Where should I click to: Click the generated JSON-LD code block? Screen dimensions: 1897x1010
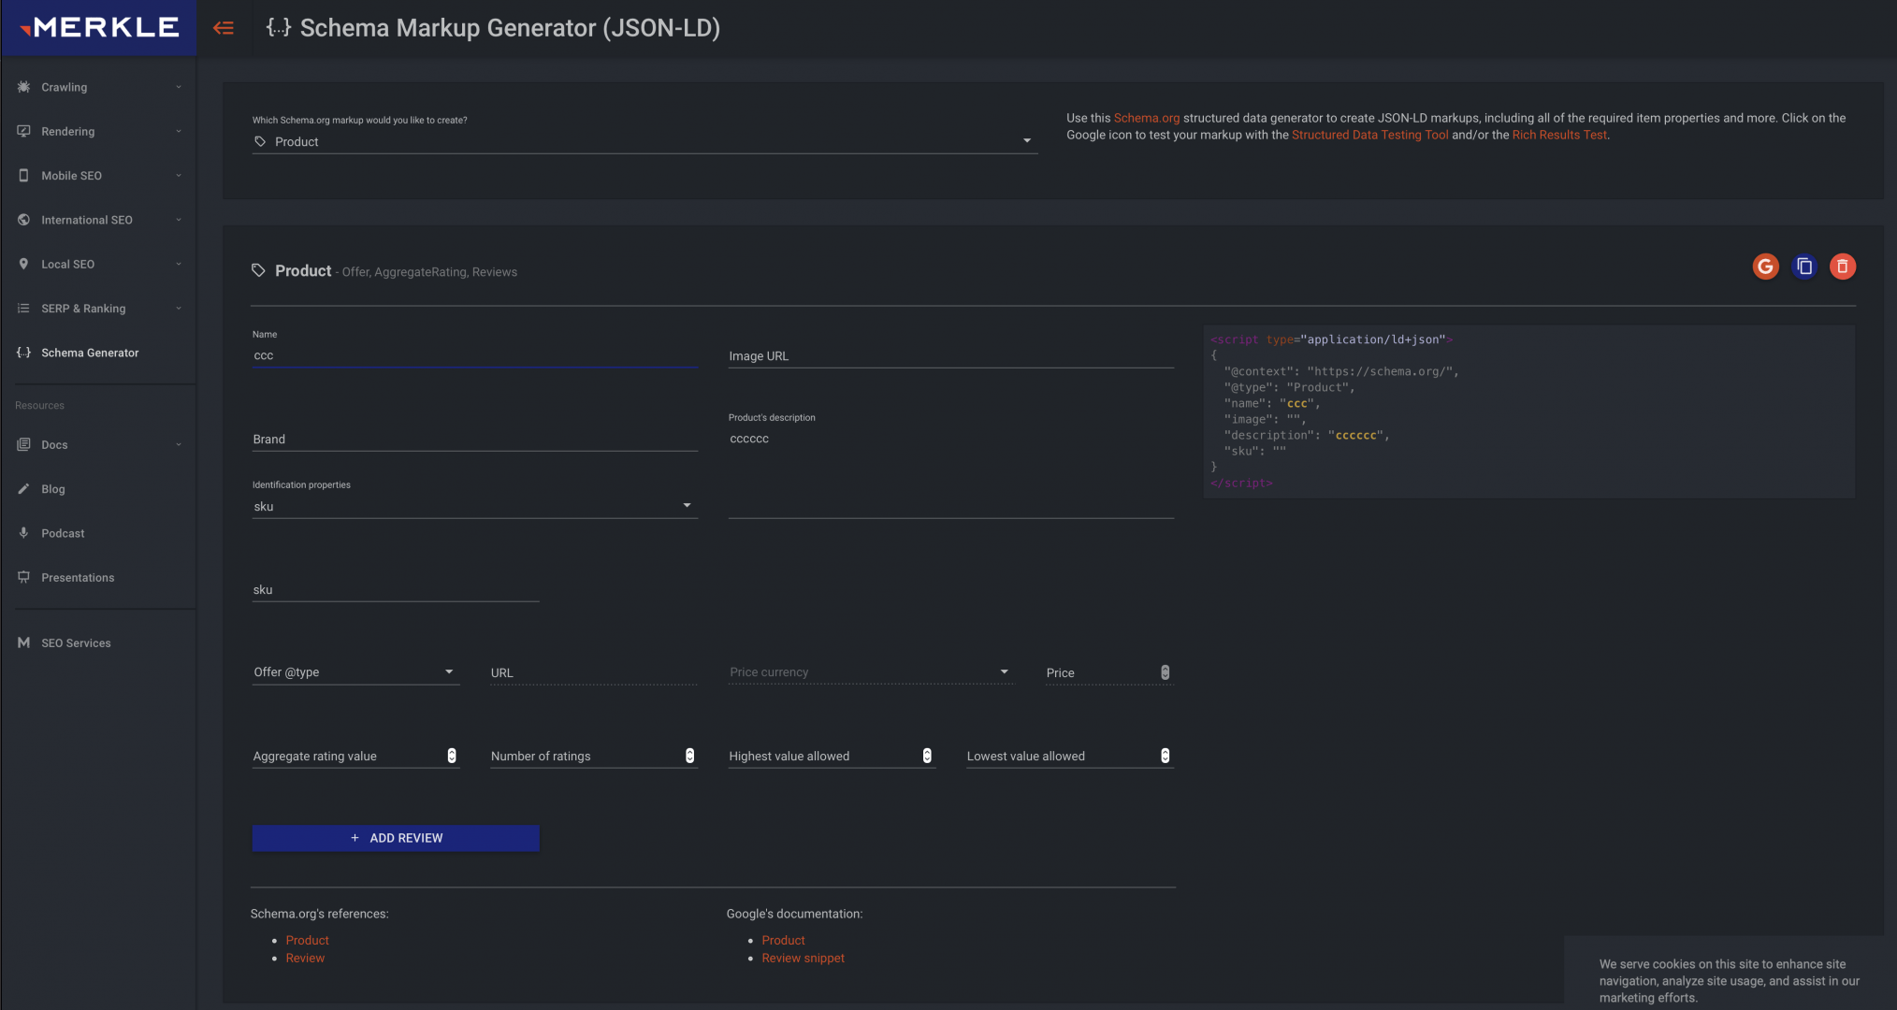click(x=1528, y=411)
